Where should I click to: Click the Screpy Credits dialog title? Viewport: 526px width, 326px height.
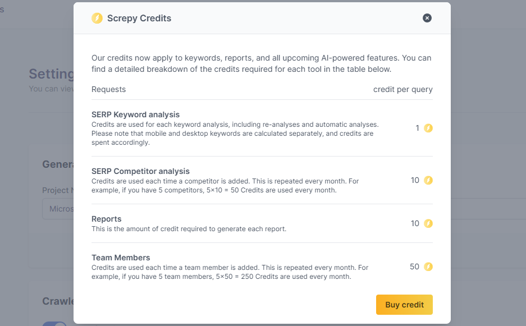click(x=139, y=19)
